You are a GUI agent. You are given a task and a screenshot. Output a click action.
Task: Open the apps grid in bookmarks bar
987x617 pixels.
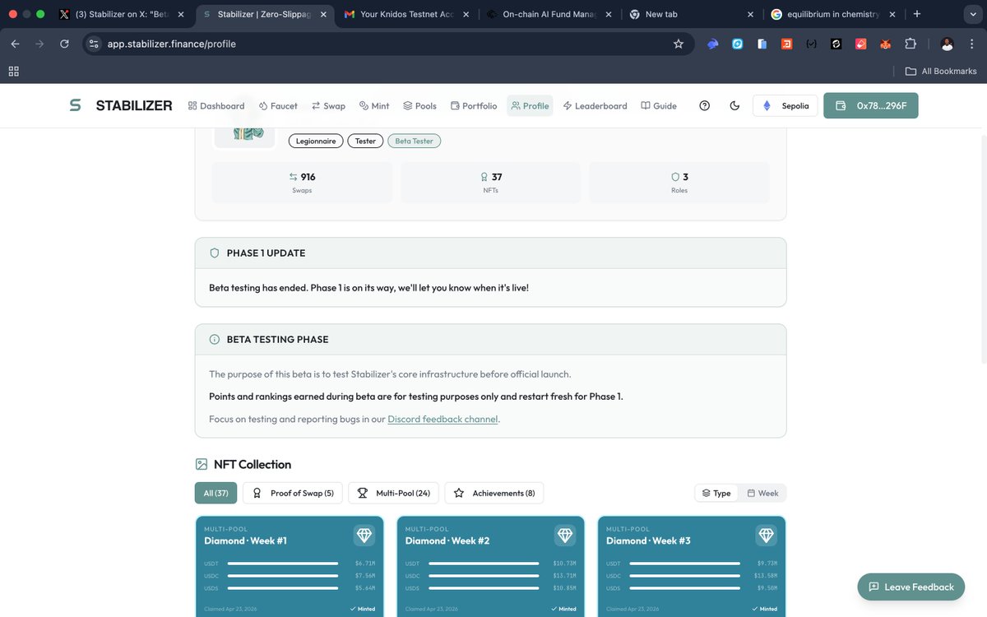(13, 72)
